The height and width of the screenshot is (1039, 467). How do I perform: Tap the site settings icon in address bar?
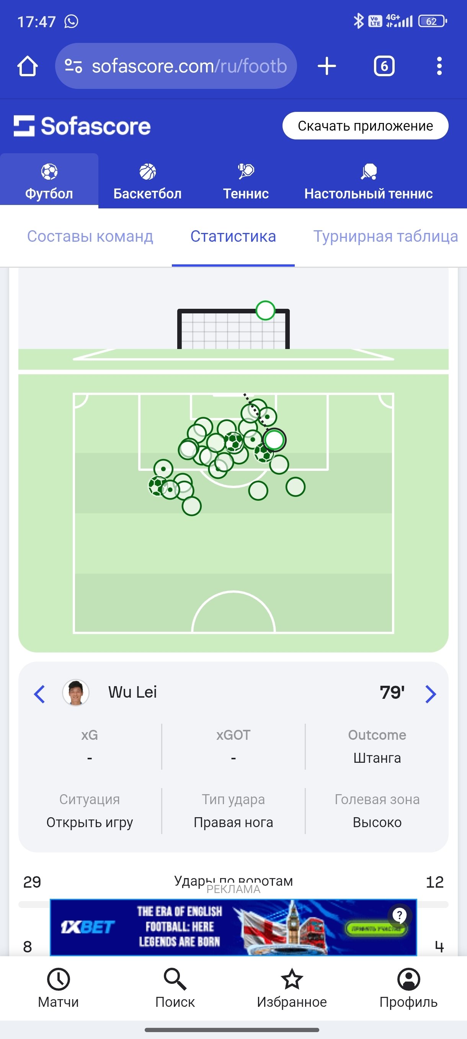[x=74, y=66]
